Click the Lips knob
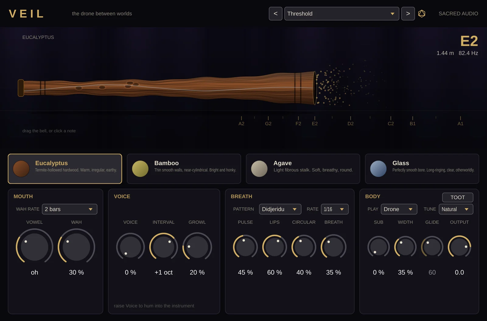Viewport: 487px width, 321px height. coord(275,247)
